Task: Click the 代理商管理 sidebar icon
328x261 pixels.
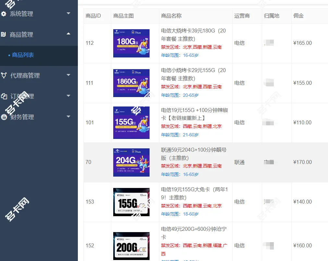Action: click(x=4, y=75)
